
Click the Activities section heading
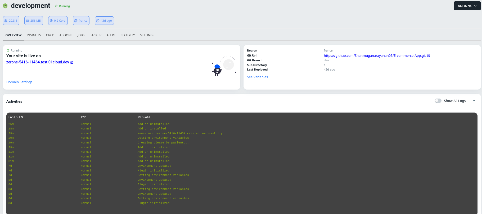coord(14,101)
